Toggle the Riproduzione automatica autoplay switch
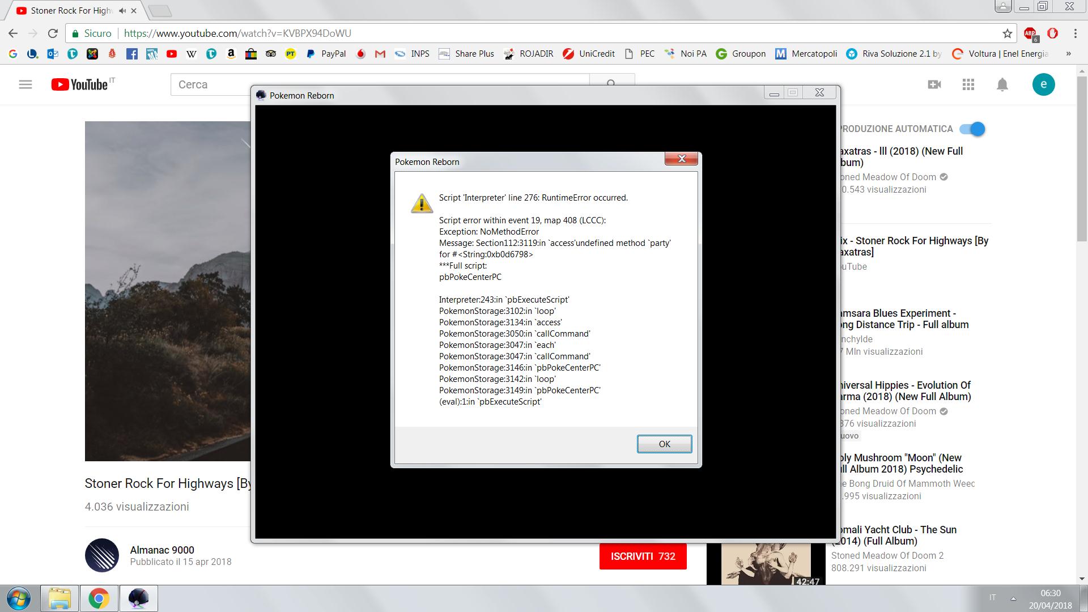Viewport: 1088px width, 612px height. pyautogui.click(x=972, y=129)
